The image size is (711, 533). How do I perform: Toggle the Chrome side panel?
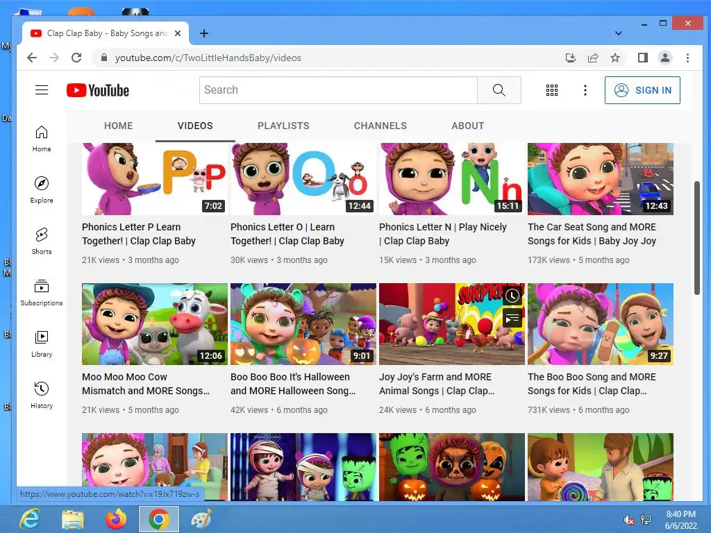coord(642,58)
